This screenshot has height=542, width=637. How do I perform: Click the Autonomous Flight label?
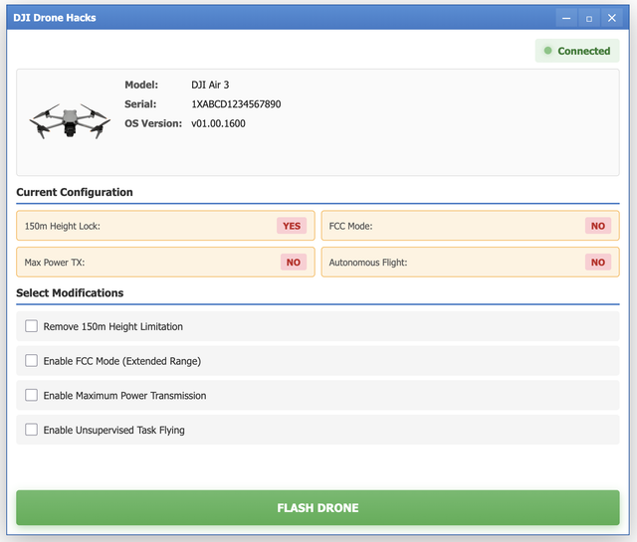[368, 263]
